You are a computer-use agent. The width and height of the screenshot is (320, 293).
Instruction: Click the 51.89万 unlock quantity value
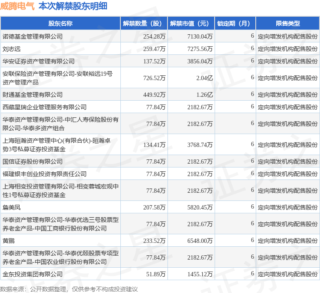[156, 275]
